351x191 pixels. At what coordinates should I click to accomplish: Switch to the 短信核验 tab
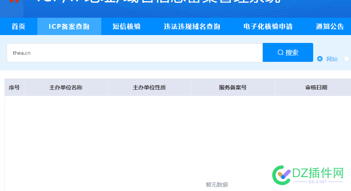pos(127,26)
